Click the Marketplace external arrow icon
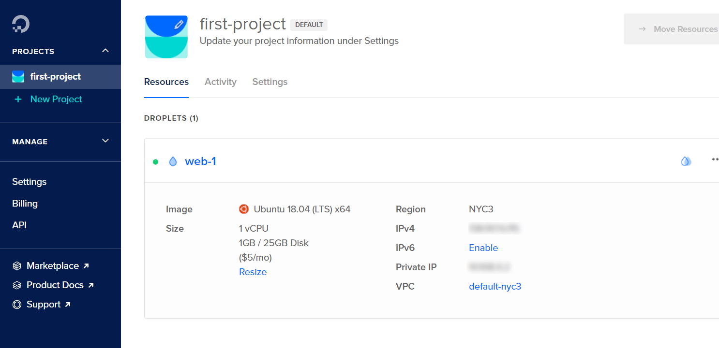 (86, 265)
